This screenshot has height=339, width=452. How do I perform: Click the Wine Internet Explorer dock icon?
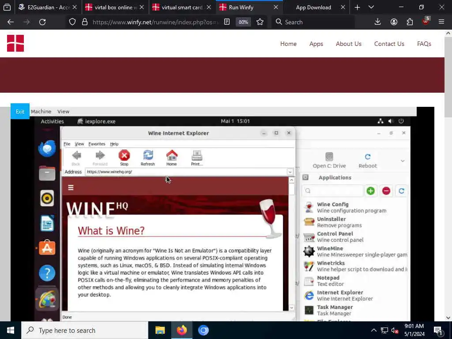coord(47,299)
